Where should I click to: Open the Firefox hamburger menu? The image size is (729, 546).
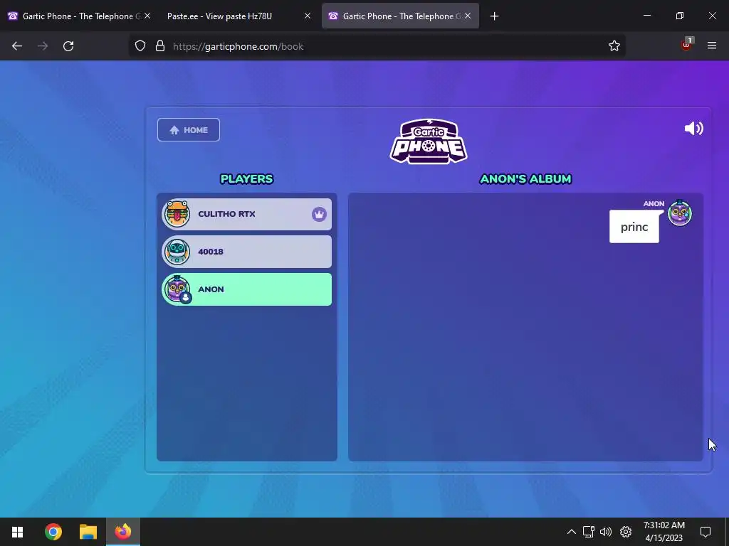pyautogui.click(x=712, y=45)
